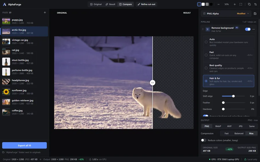Toggle the Remove background step switch
The image size is (260, 162).
248,29
